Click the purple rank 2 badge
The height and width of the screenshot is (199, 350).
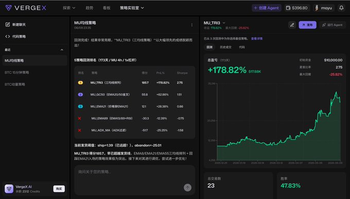tap(80, 95)
